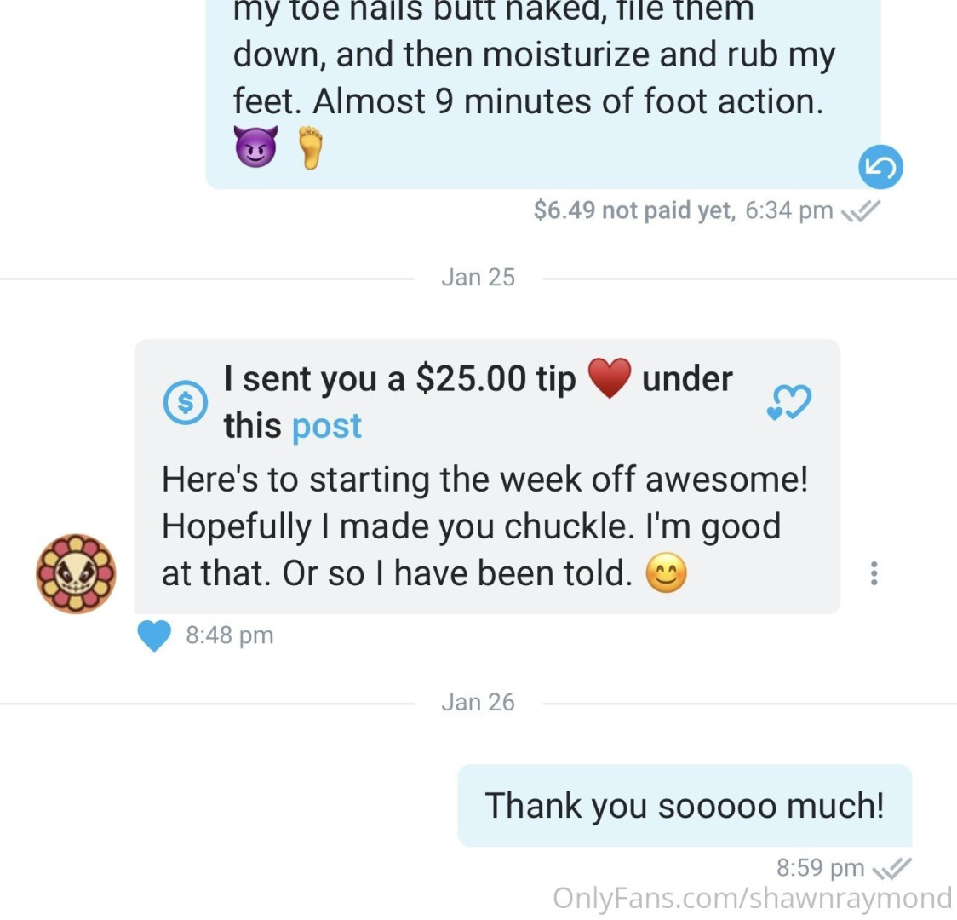The width and height of the screenshot is (957, 920).
Task: Click the foot emoji
Action: click(x=311, y=147)
